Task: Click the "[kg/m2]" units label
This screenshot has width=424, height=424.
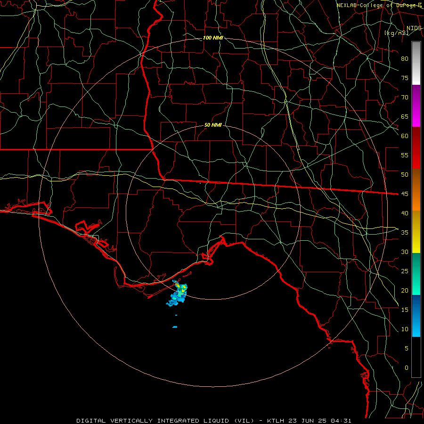Action: 396,33
